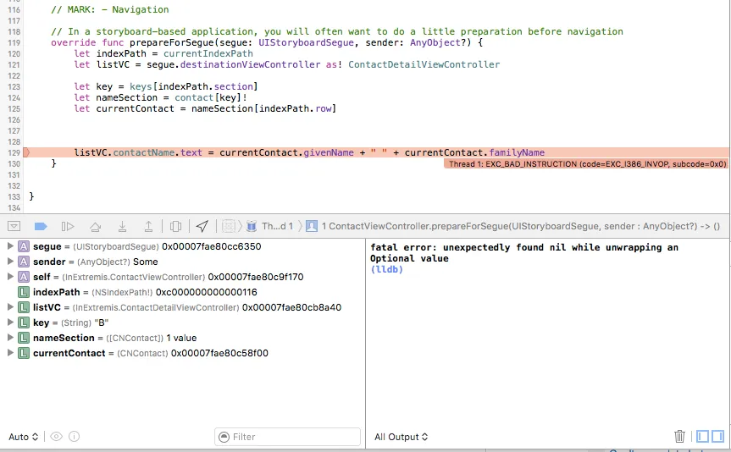Click the EXC_BAD_INSTRUCTION error annotation
The height and width of the screenshot is (452, 731).
click(x=586, y=164)
